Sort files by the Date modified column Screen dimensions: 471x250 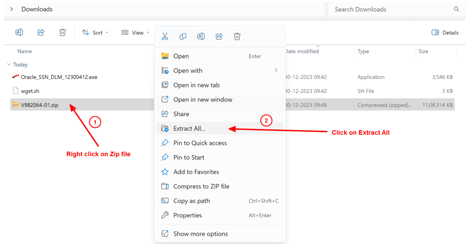click(x=302, y=51)
